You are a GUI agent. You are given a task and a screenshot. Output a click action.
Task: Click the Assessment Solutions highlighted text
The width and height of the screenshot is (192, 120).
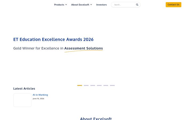84,48
